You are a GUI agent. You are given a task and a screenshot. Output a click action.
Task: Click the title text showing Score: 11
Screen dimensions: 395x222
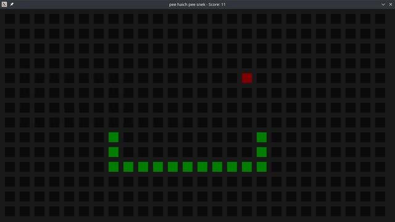click(x=197, y=4)
